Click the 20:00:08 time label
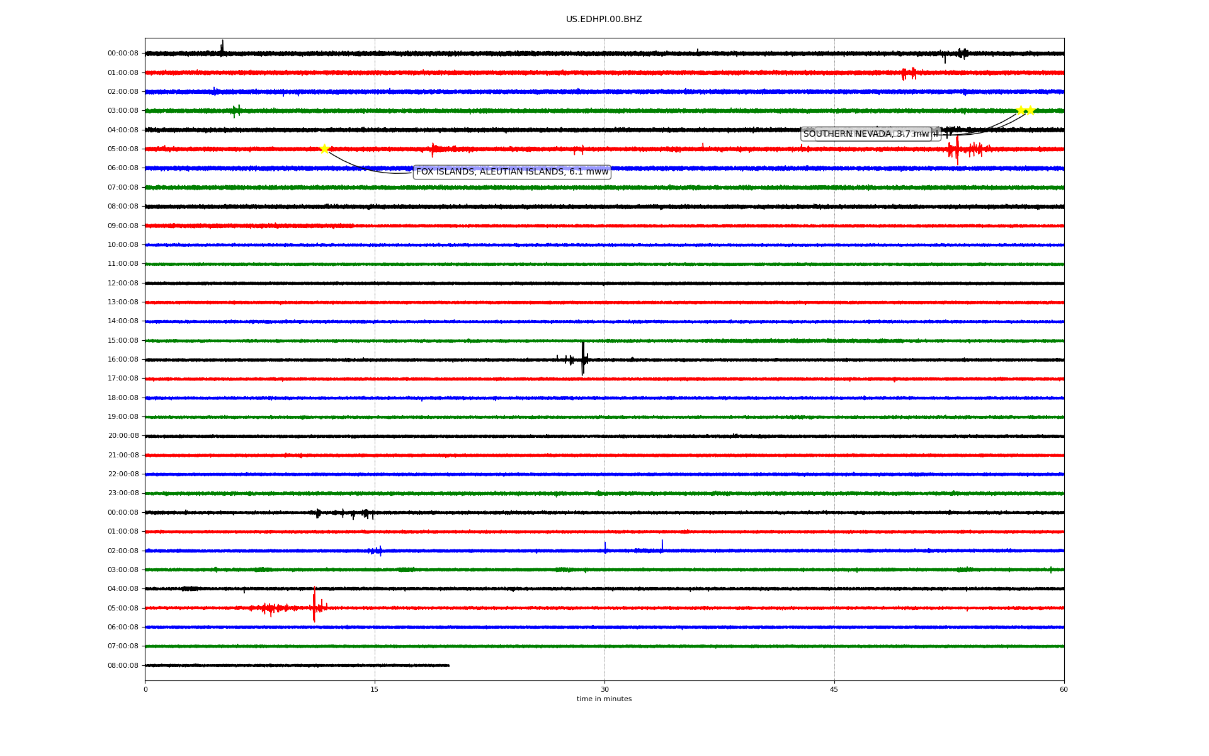The height and width of the screenshot is (756, 1209). (123, 436)
